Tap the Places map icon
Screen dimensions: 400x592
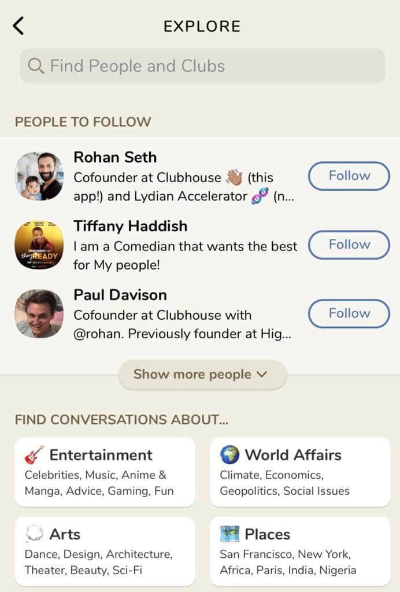tap(229, 534)
